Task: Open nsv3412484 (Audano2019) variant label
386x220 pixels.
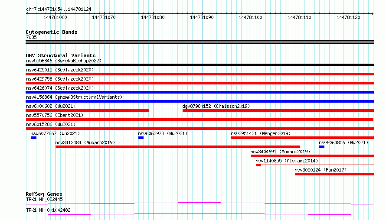Action: pyautogui.click(x=85, y=142)
